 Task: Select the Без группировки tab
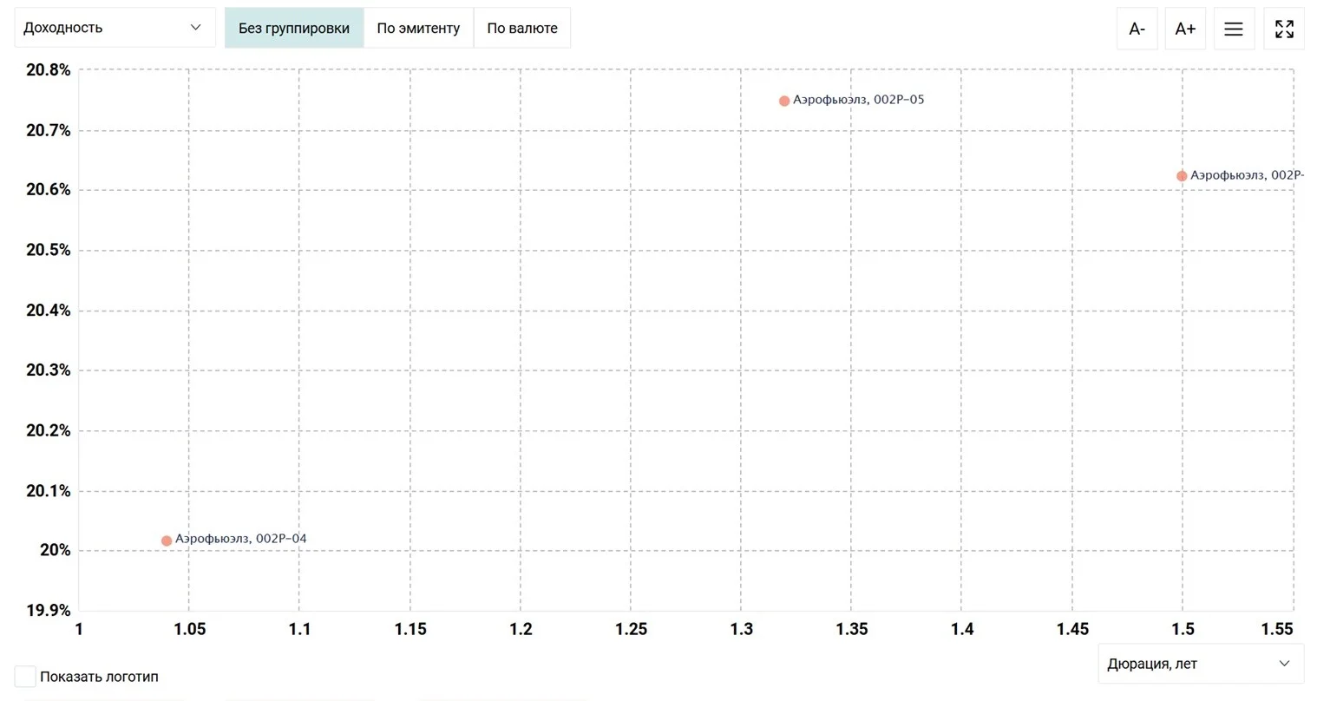pyautogui.click(x=294, y=28)
